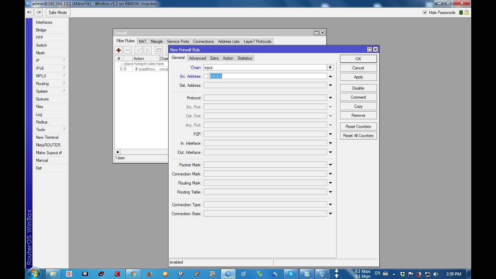Click the Firewall list horizontal scrollbar arrow
This screenshot has height=279, width=496.
click(117, 152)
